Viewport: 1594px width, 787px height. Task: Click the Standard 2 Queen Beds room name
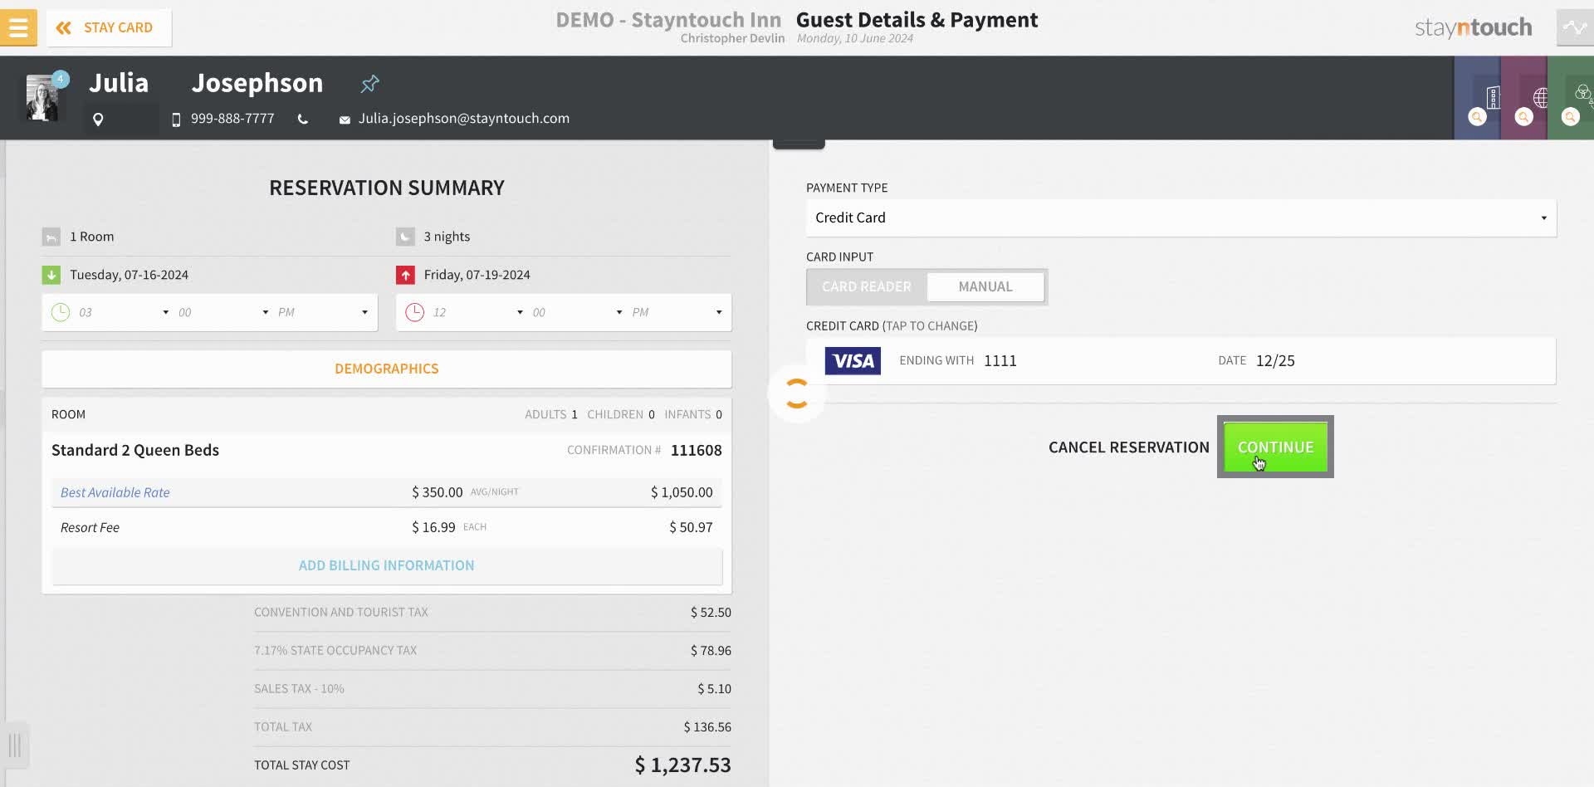pyautogui.click(x=135, y=450)
